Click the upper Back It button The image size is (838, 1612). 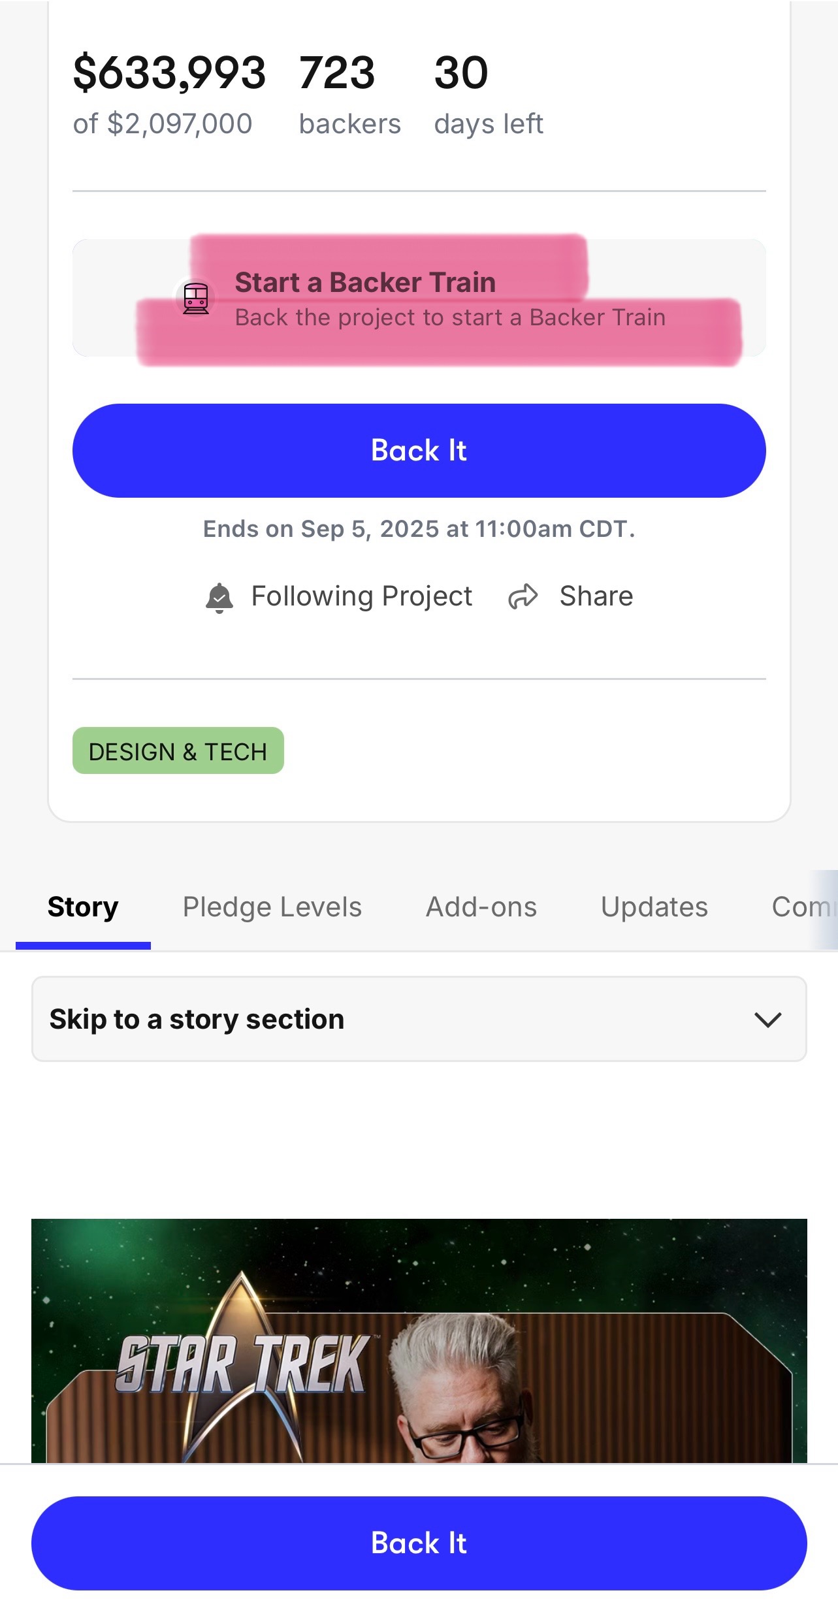419,451
